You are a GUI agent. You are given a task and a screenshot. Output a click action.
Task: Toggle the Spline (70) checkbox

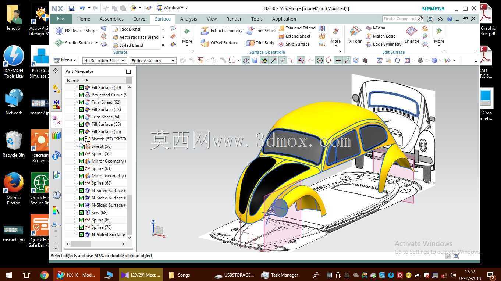[82, 227]
